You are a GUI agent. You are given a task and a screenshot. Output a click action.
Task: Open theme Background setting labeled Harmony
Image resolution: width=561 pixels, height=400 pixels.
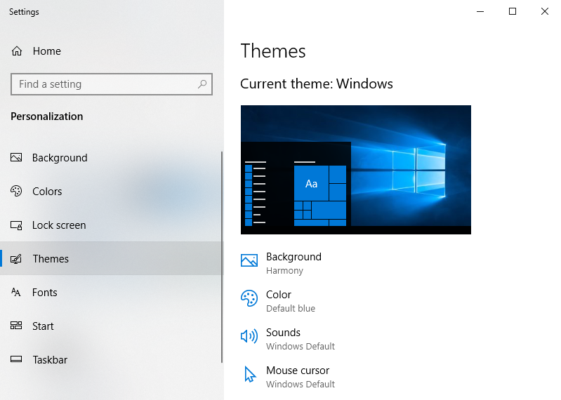tap(282, 263)
